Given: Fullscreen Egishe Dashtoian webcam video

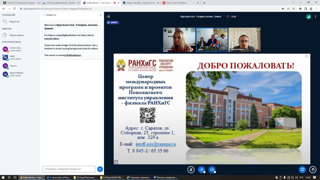Looking at the screenshot, I should (258, 30).
